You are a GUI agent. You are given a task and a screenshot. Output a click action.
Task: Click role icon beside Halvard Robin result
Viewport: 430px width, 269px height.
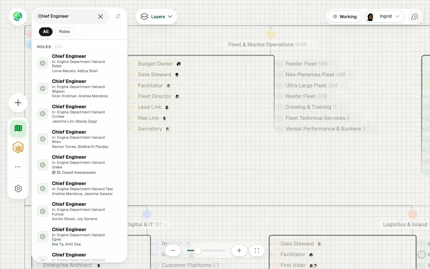(x=43, y=63)
